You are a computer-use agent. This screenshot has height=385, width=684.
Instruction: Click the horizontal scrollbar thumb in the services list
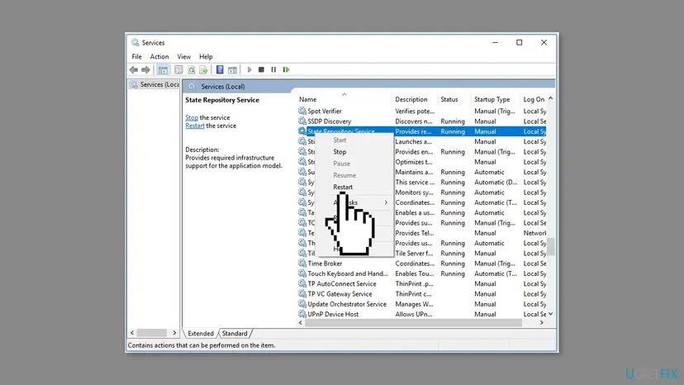pos(414,323)
